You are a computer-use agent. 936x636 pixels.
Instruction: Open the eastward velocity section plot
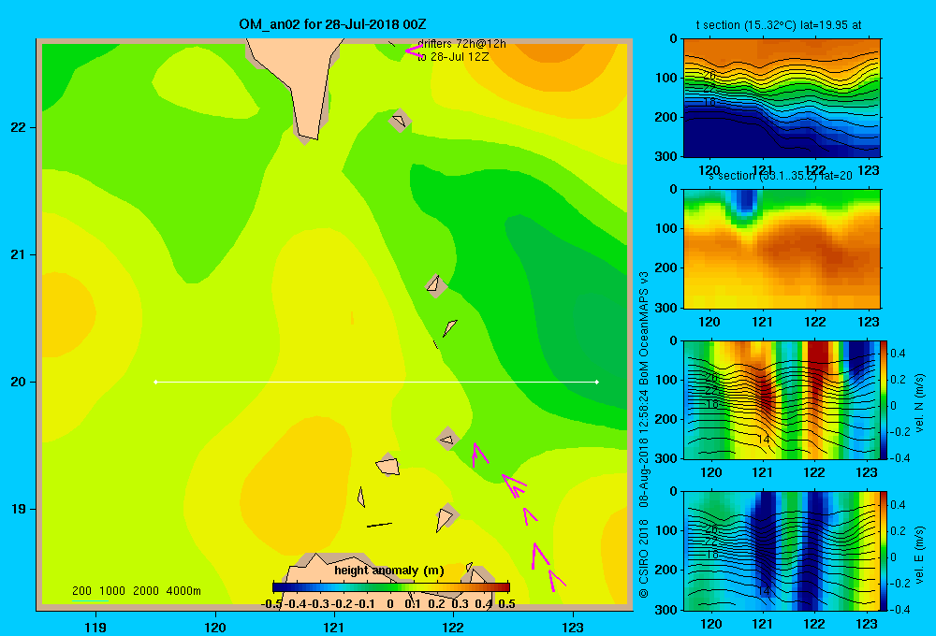[x=782, y=550]
